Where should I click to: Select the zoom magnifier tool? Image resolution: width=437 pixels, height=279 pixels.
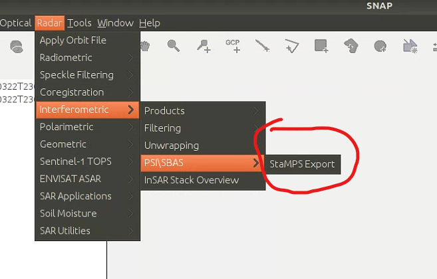point(174,46)
